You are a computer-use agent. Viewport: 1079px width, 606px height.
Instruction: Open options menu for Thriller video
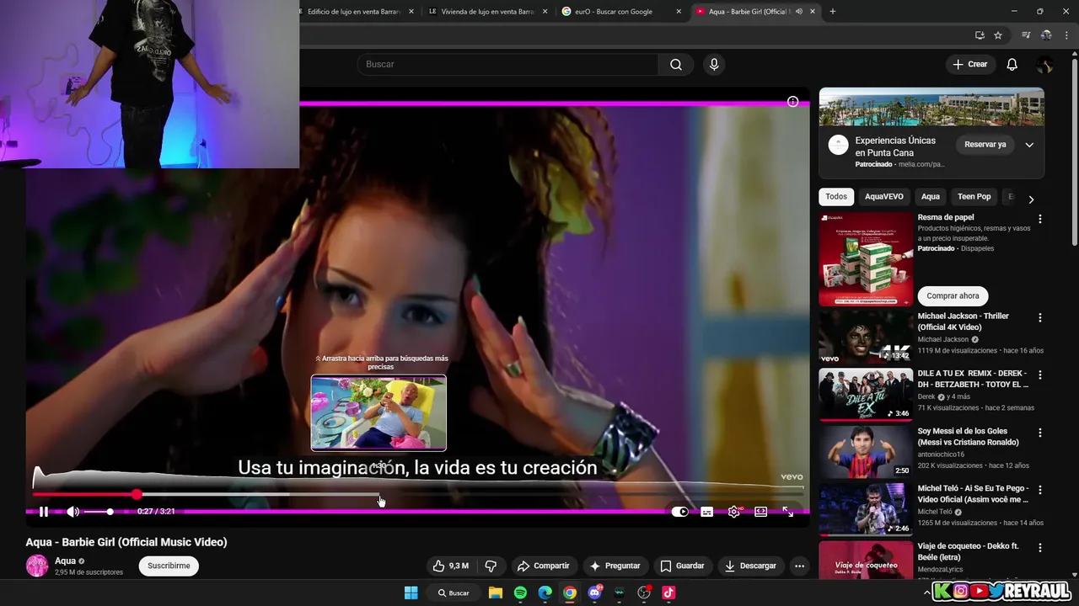(1039, 318)
